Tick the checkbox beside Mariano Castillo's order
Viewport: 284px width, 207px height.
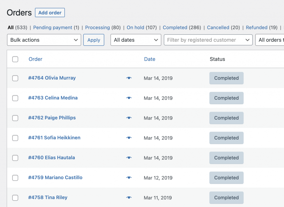15,178
